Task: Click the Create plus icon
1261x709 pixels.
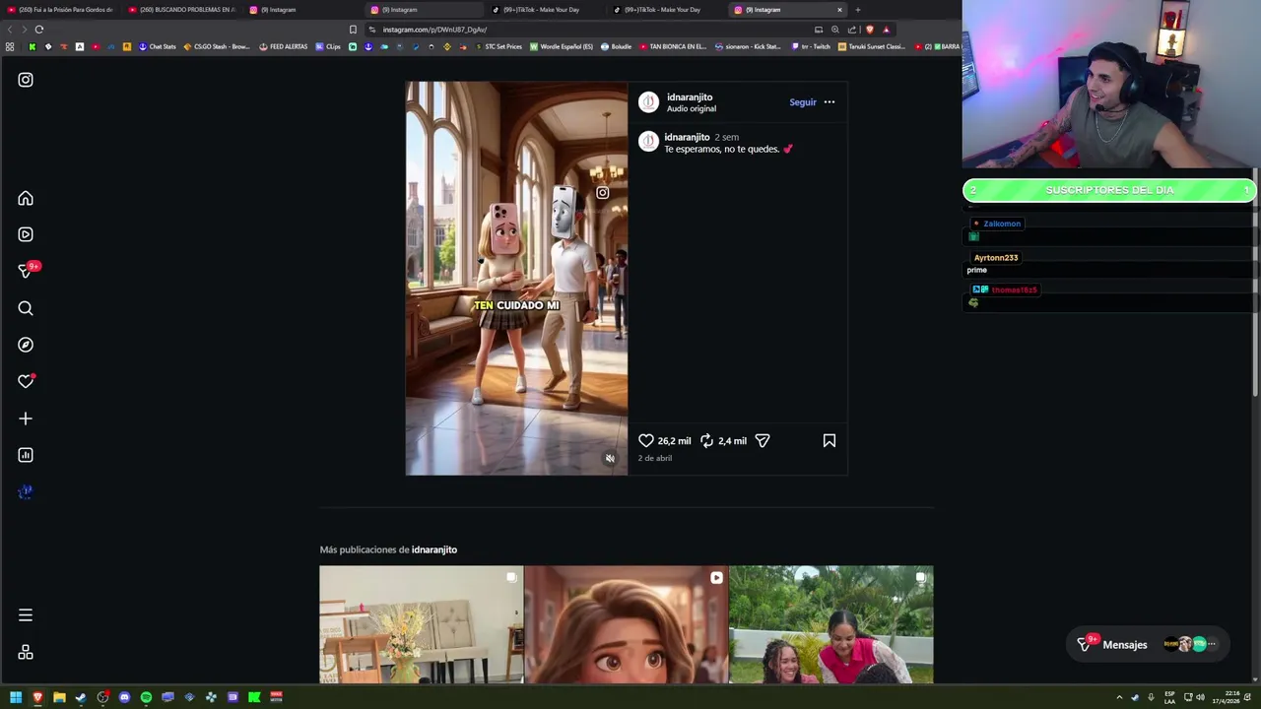Action: tap(26, 419)
